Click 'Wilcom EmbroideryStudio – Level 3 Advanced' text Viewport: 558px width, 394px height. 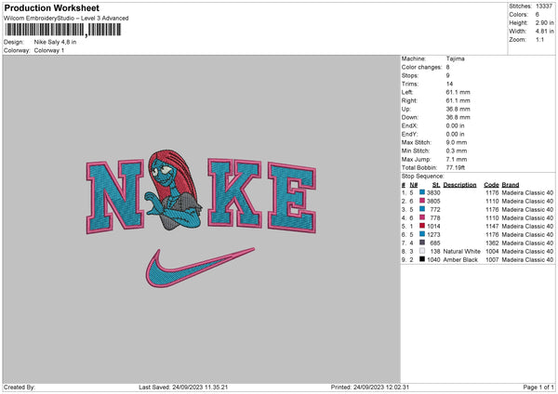point(66,19)
